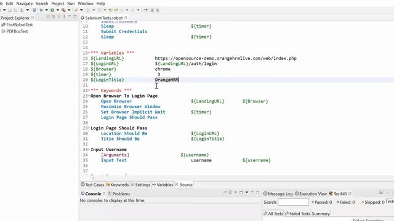
Task: Open the Run configurations dropdown arrow
Action: (x=57, y=10)
